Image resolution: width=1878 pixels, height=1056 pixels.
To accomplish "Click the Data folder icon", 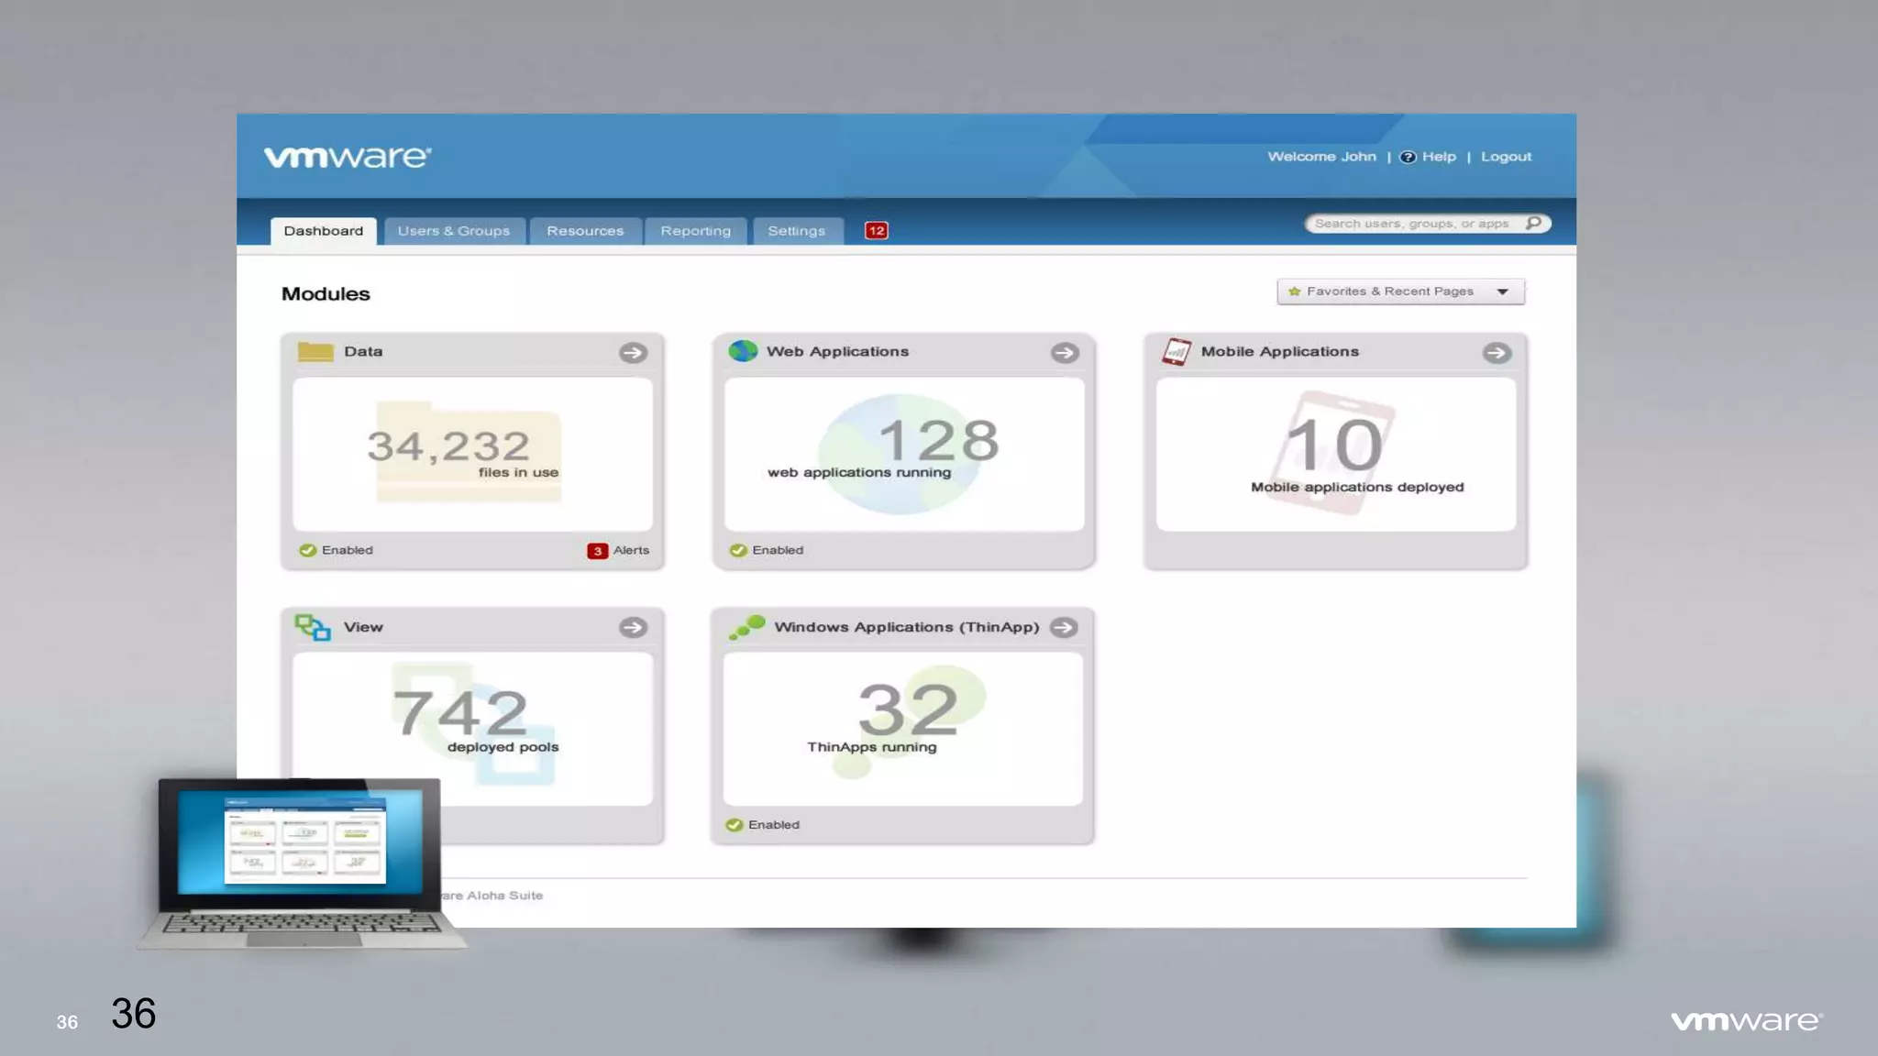I will pos(315,352).
